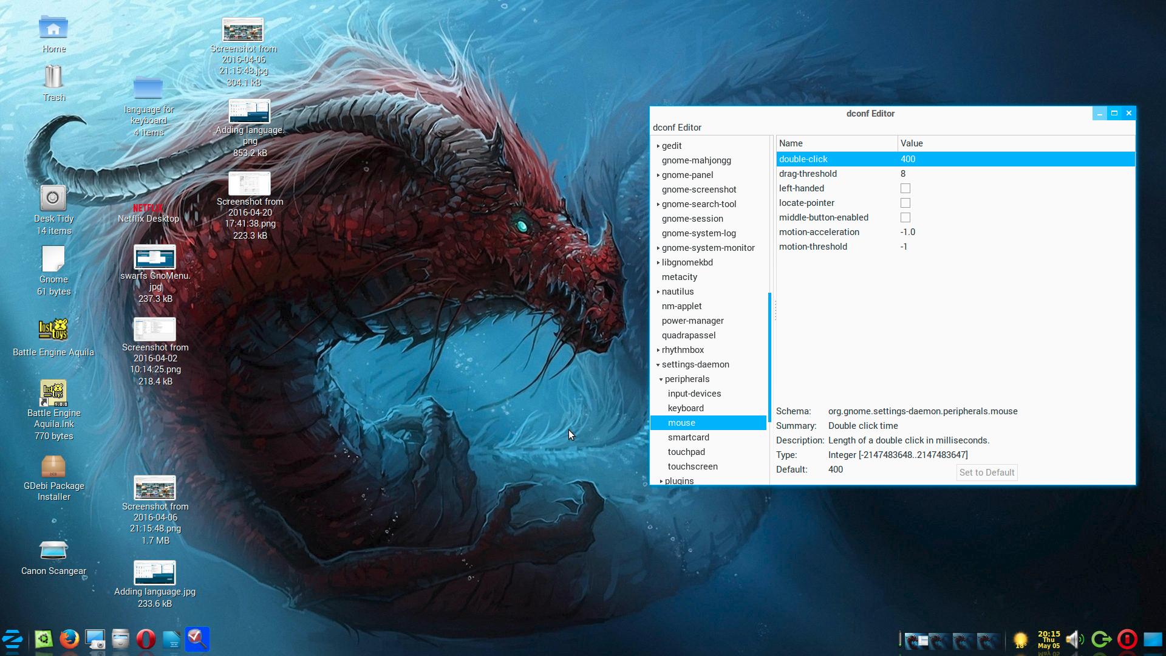Screen dimensions: 1166x656
Task: Toggle the locate-pointer checkbox
Action: pos(905,203)
